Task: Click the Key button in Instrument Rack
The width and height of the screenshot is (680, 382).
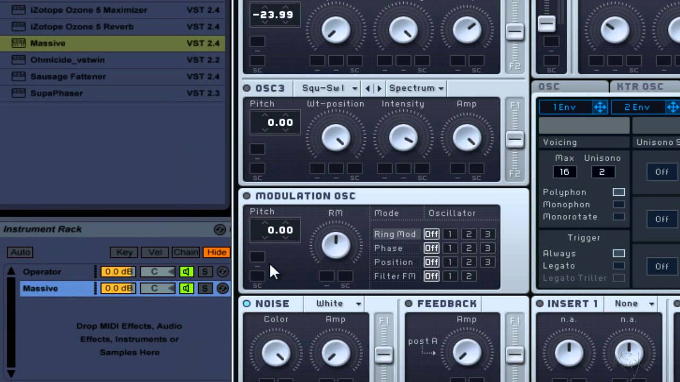Action: coord(124,252)
